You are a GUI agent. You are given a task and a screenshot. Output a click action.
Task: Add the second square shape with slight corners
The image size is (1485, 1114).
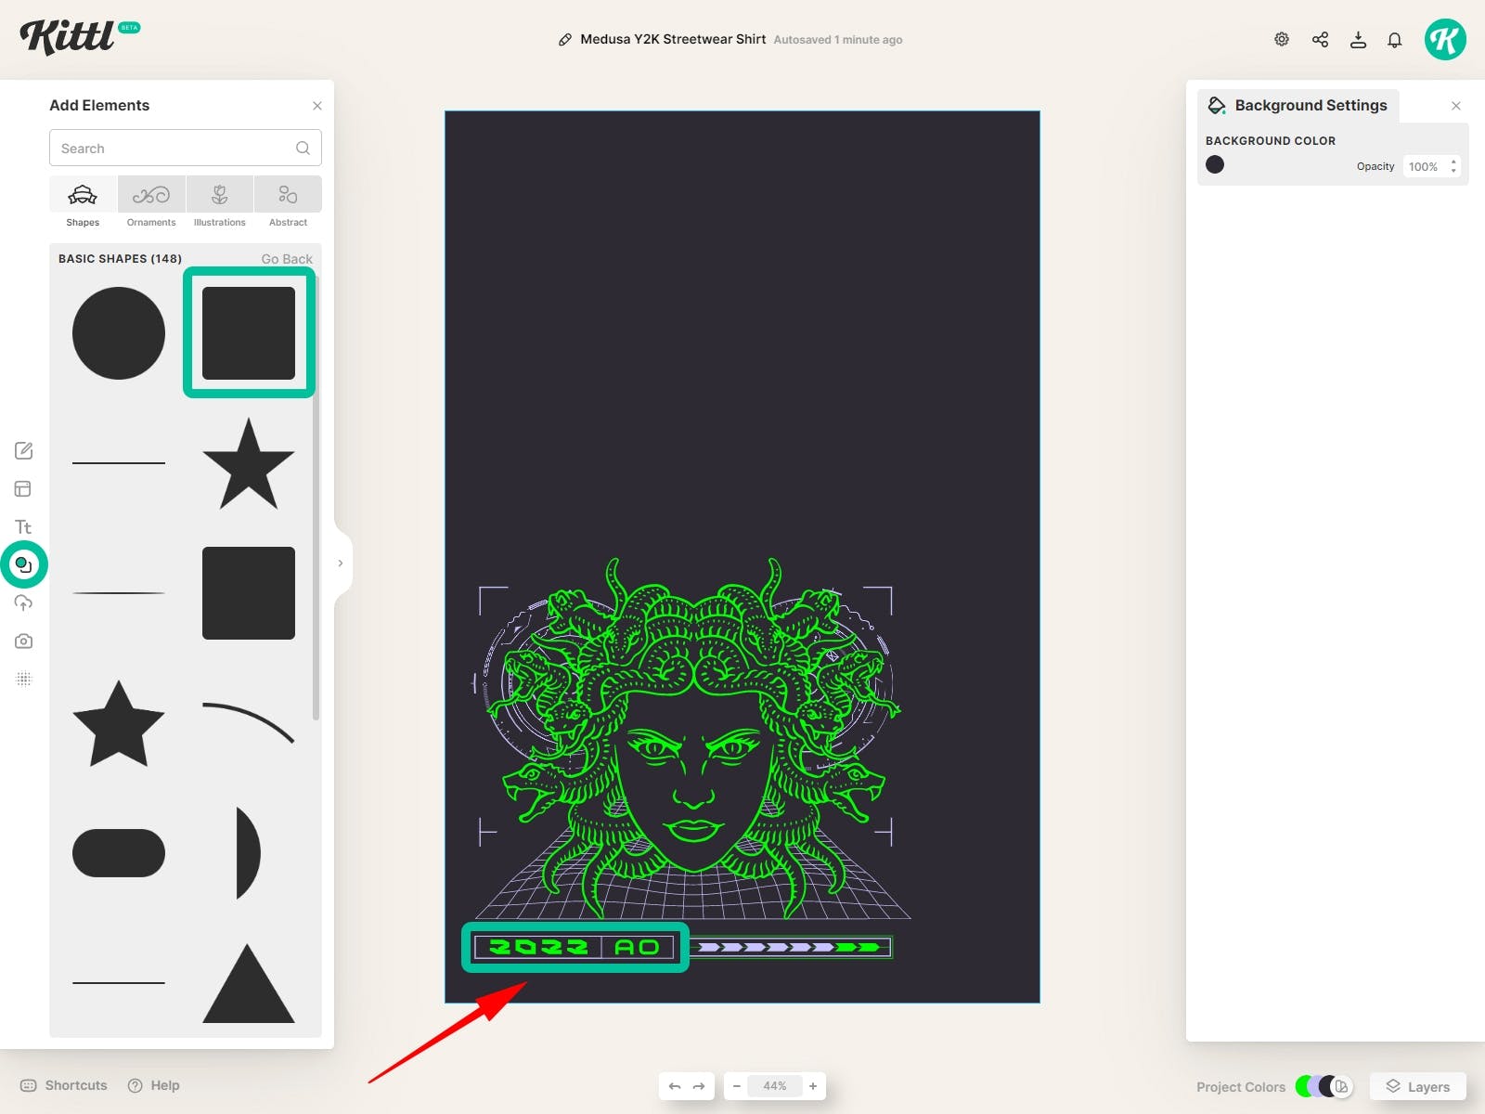(x=249, y=593)
